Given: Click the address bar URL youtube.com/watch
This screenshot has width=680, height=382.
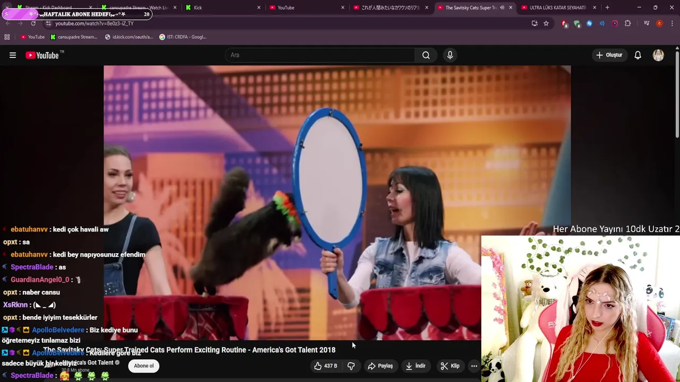Looking at the screenshot, I should click(x=95, y=23).
